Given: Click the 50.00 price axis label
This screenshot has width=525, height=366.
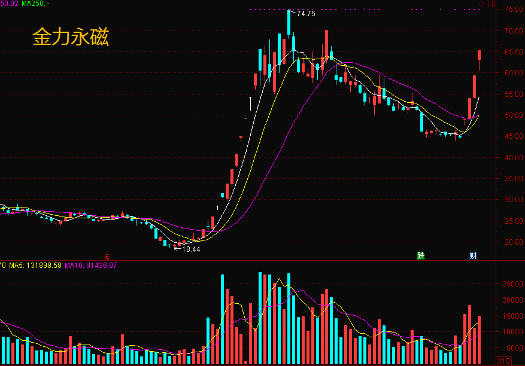Looking at the screenshot, I should tap(514, 115).
